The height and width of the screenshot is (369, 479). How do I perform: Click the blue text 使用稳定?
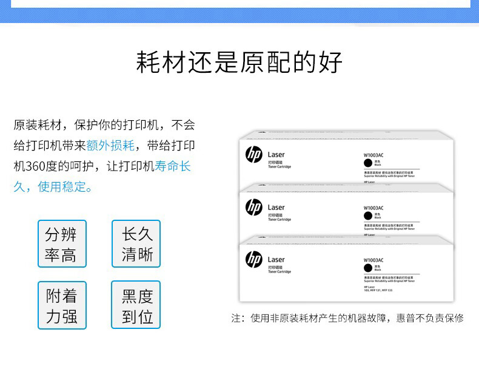point(62,186)
